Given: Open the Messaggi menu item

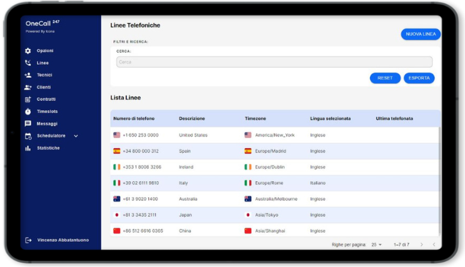Looking at the screenshot, I should tap(47, 123).
